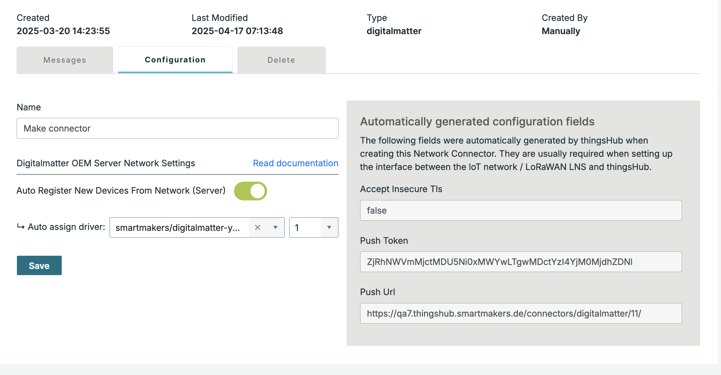Click the Last Modified timestamp
This screenshot has height=375, width=721.
coord(237,31)
